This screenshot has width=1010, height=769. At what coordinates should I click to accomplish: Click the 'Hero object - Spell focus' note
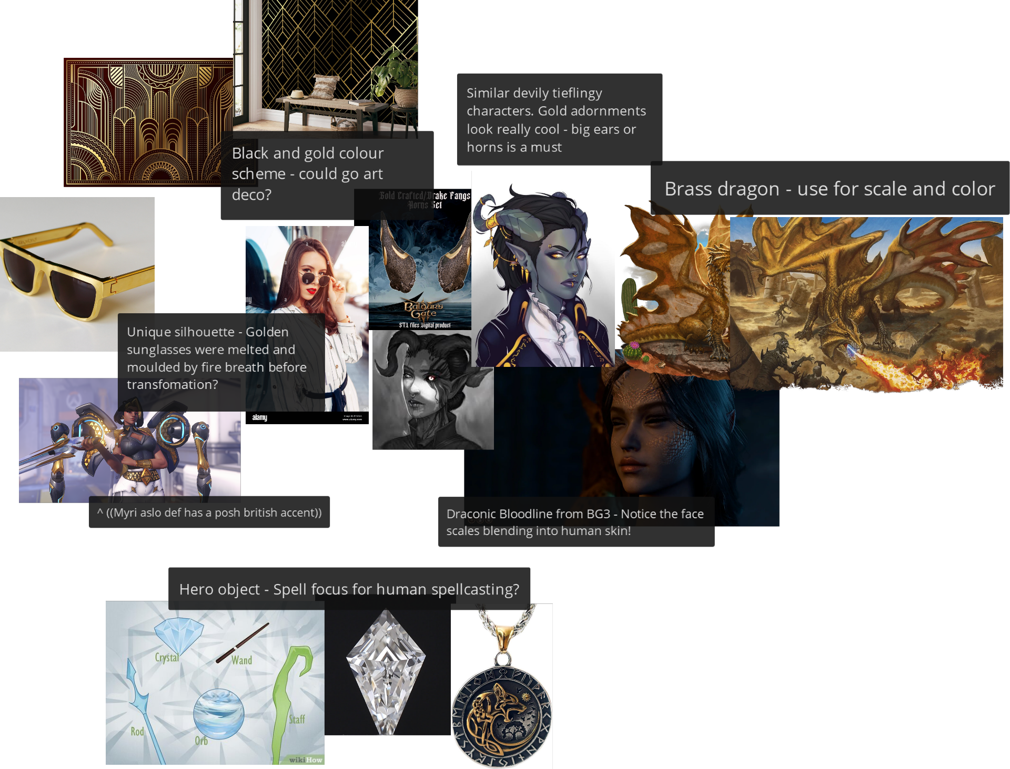pyautogui.click(x=349, y=589)
